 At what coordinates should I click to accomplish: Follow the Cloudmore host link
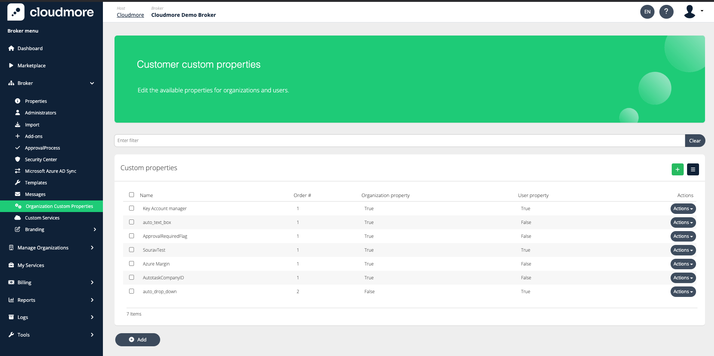[x=130, y=15]
